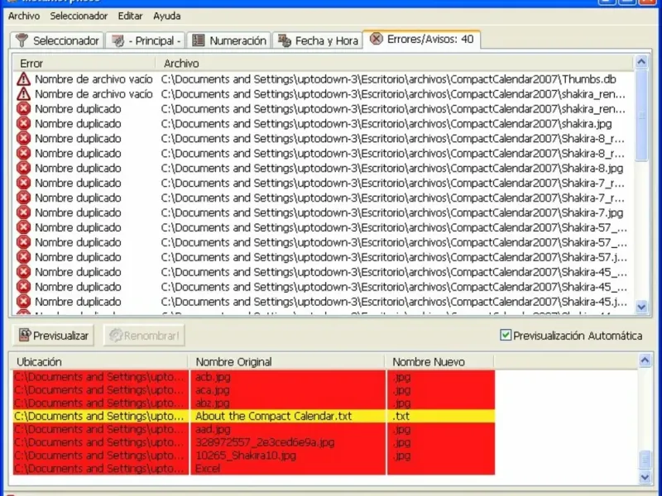Image resolution: width=662 pixels, height=496 pixels.
Task: Select About the Compact Calendar.txt row
Action: click(x=254, y=417)
